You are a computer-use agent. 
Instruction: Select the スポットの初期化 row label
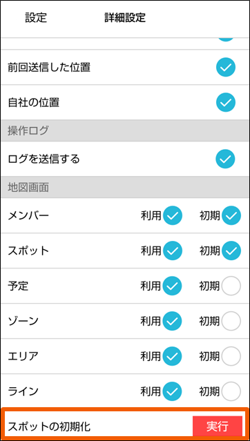coord(49,427)
